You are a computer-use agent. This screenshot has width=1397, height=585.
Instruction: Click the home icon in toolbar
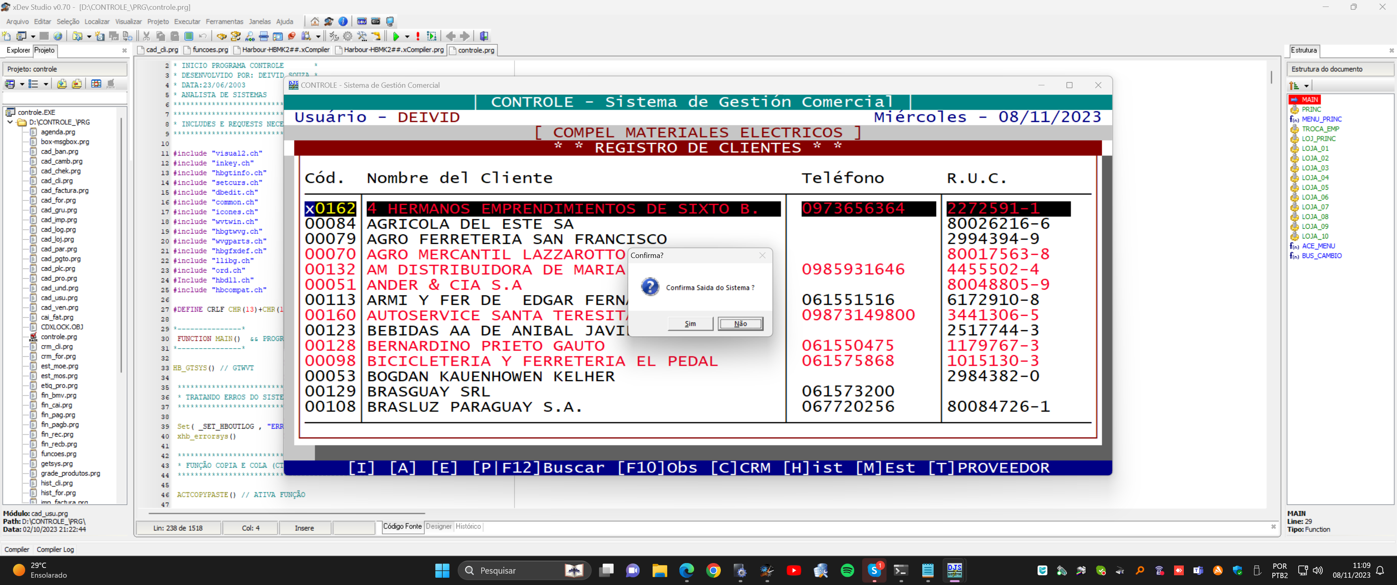point(315,22)
